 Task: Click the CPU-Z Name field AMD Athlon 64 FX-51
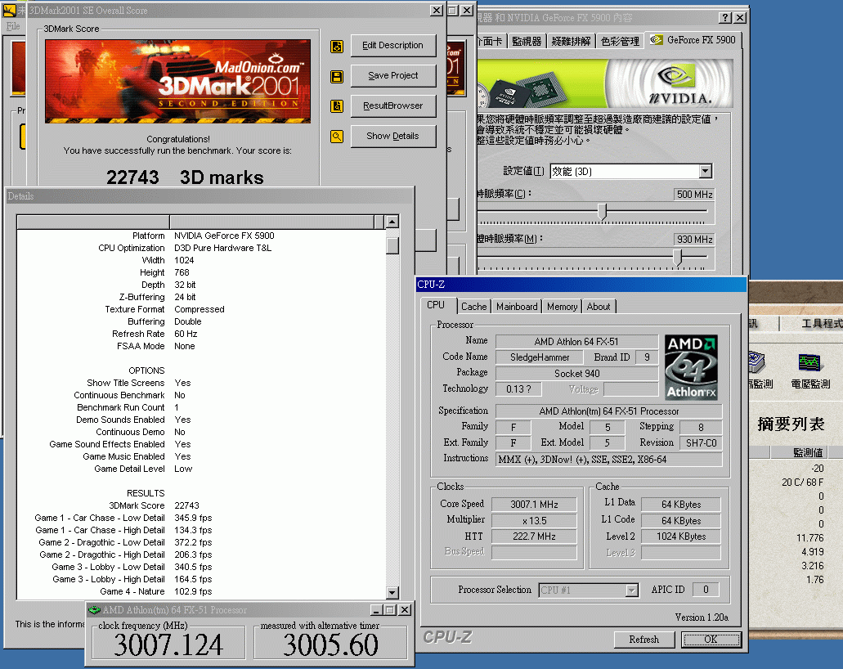click(576, 342)
